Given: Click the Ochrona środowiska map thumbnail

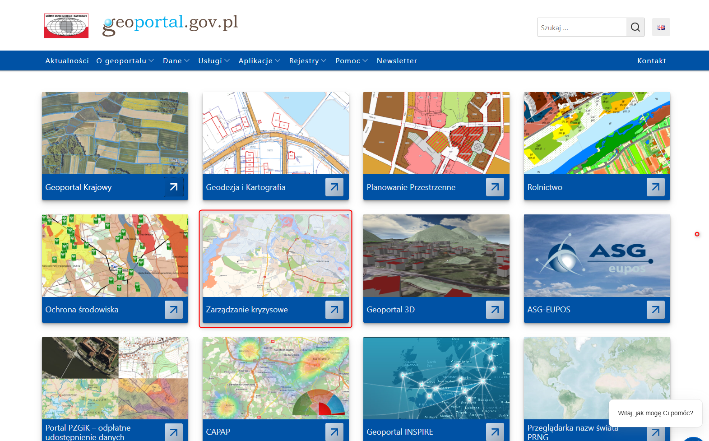Looking at the screenshot, I should 115,255.
